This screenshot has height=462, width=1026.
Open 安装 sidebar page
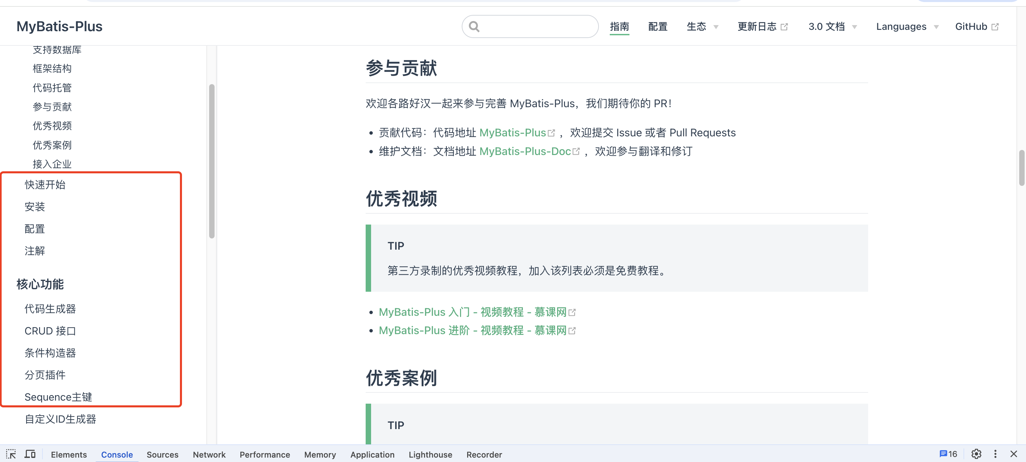pyautogui.click(x=35, y=207)
